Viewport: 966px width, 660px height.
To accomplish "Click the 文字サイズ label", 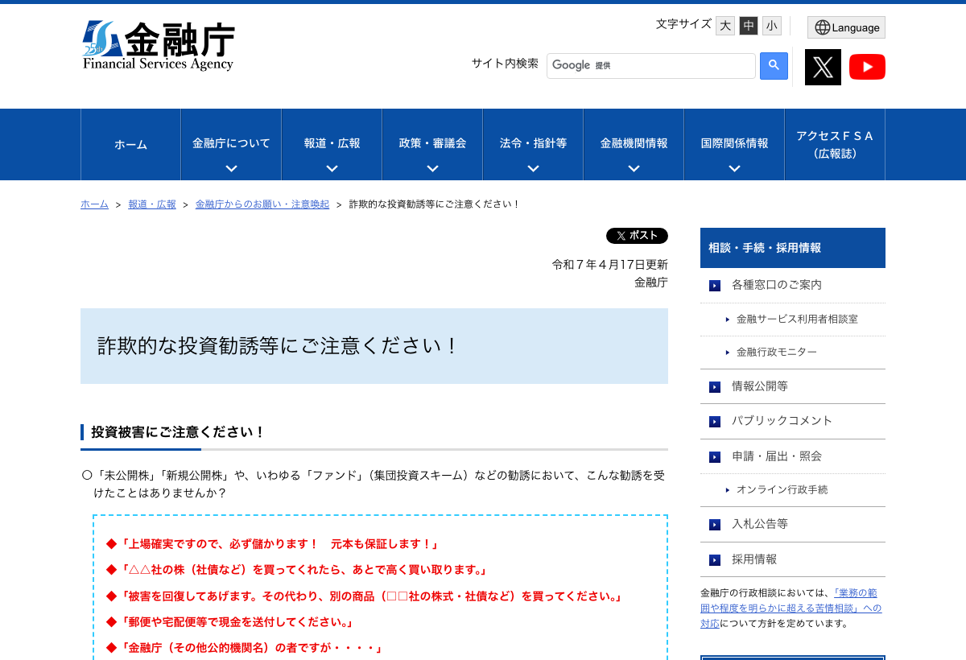I will [683, 24].
